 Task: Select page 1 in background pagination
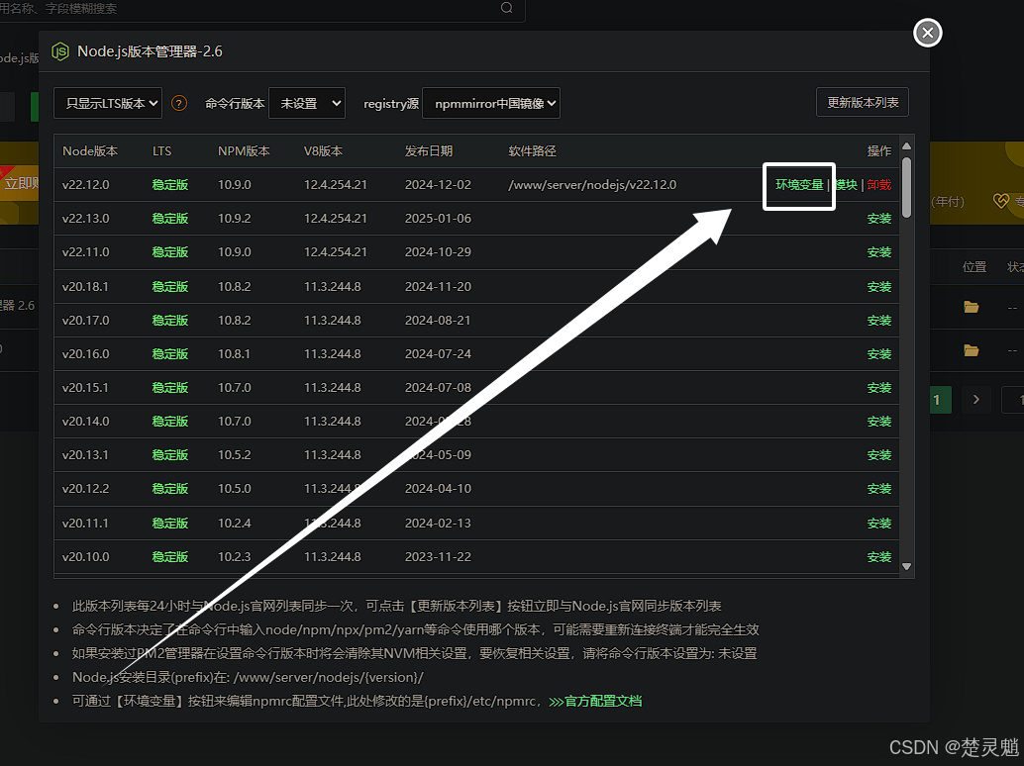[937, 399]
